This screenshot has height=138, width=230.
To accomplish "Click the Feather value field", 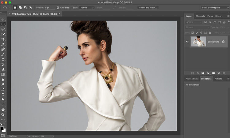I will [50, 8].
